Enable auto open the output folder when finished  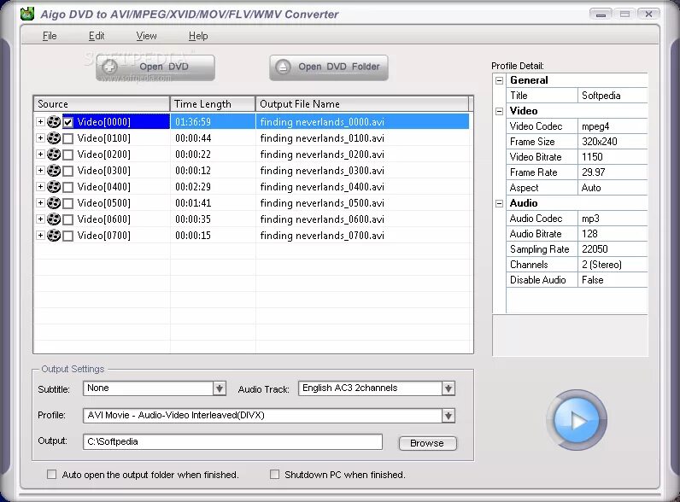[51, 475]
